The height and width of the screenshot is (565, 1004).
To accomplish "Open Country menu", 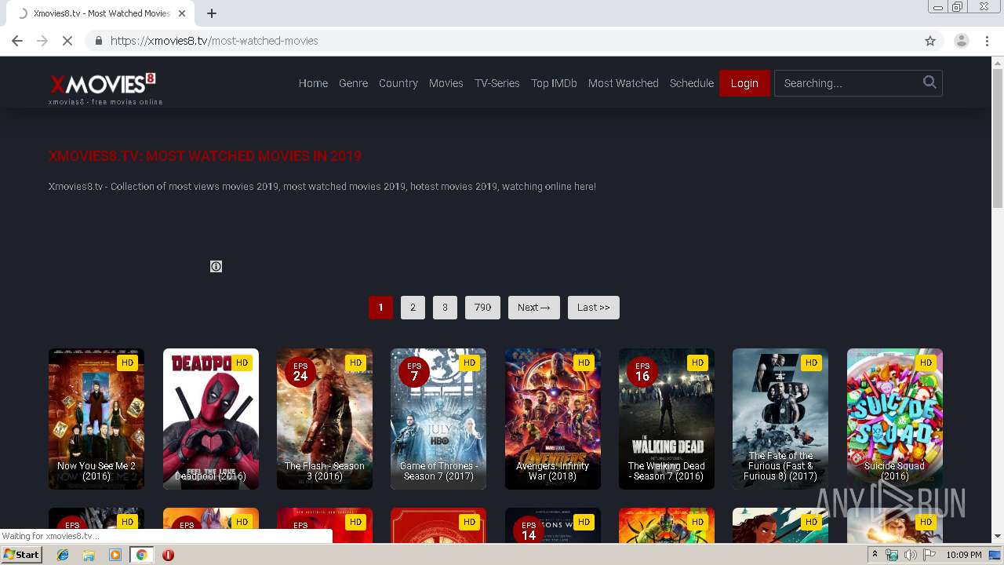I will coord(398,83).
